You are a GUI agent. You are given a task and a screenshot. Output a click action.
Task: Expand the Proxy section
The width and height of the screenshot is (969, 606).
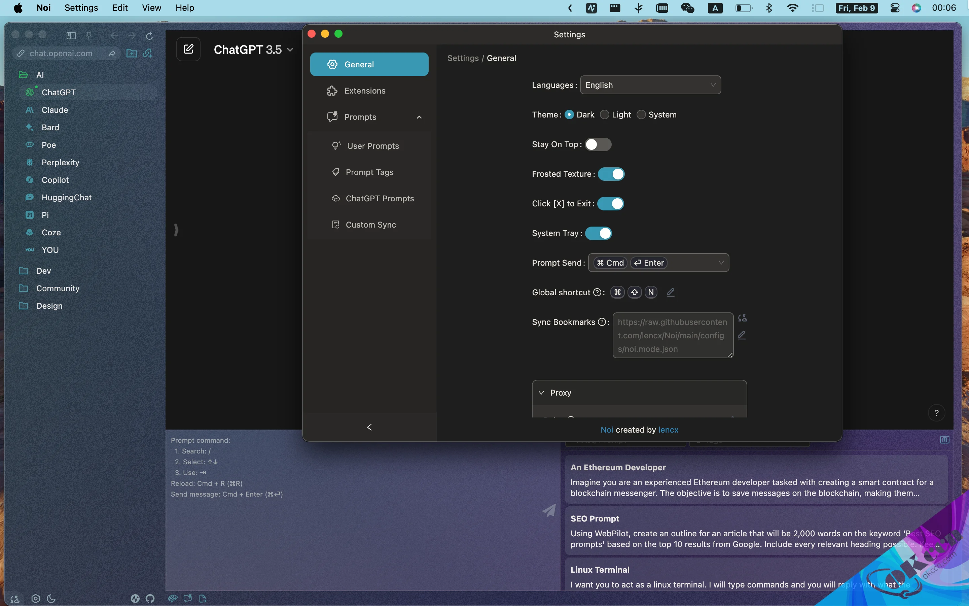pyautogui.click(x=639, y=393)
